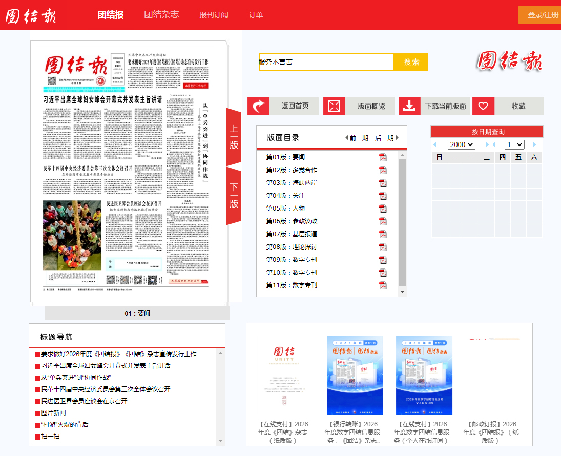Open PDF icon for 第08版 理论探讨
This screenshot has width=561, height=456.
point(383,247)
